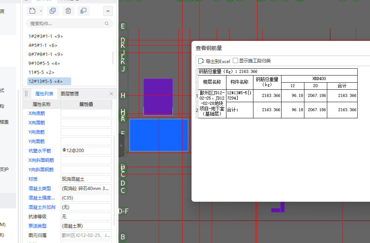The height and width of the screenshot is (243, 370).
Task: Click the copy component icon
Action: [52, 11]
